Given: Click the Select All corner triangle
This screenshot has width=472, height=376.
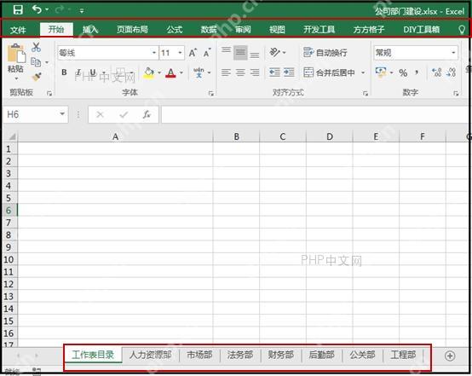Looking at the screenshot, I should (12, 136).
